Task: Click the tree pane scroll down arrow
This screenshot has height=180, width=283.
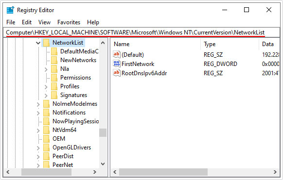Action: pos(103,164)
